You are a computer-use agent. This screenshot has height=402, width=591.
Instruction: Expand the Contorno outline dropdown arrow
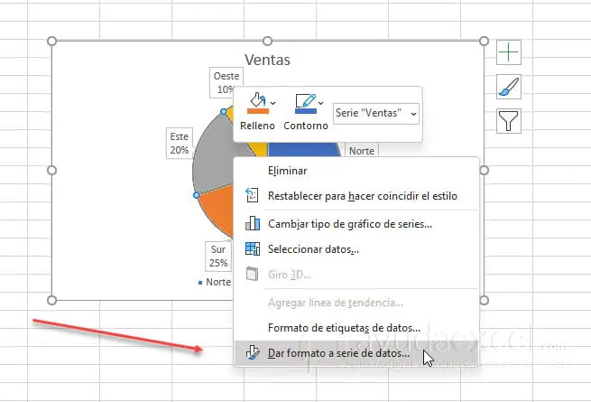(x=320, y=103)
